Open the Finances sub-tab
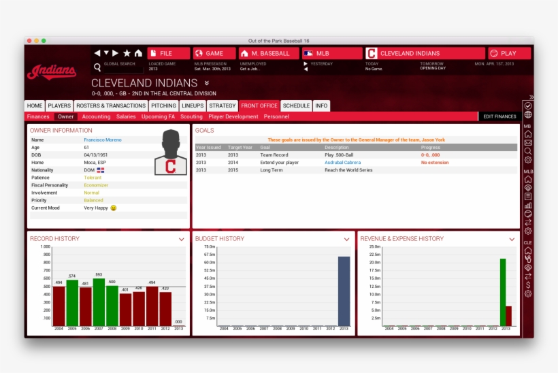 [38, 116]
